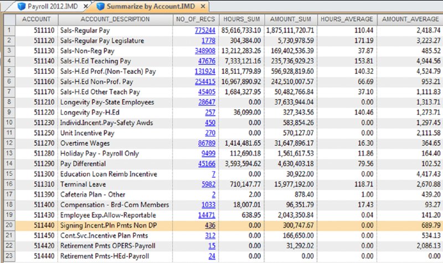
Task: Select row number 23 header
Action: point(9,256)
